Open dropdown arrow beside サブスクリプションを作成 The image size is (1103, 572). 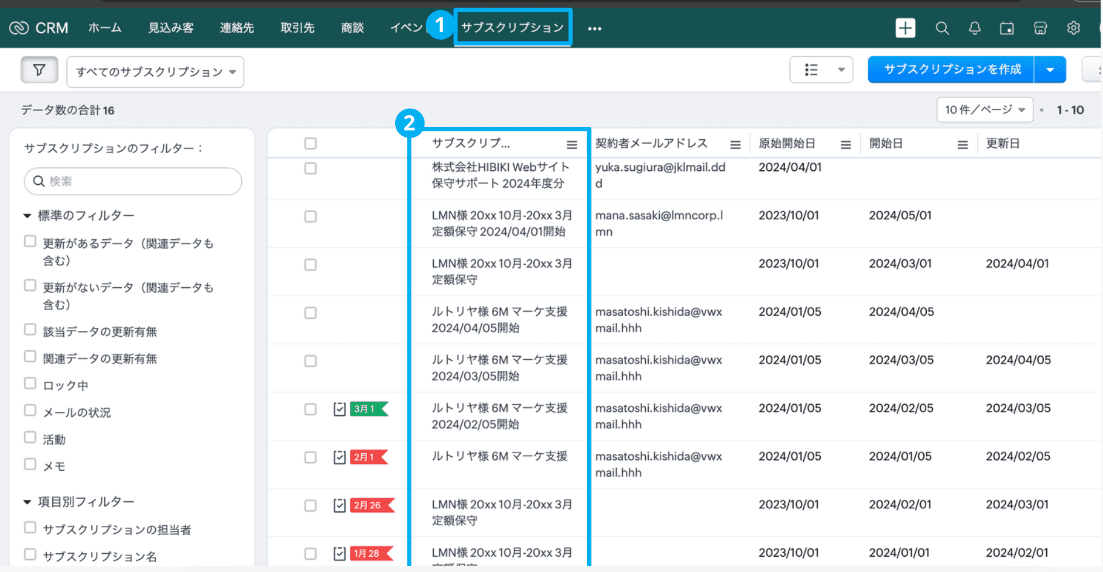pos(1050,70)
